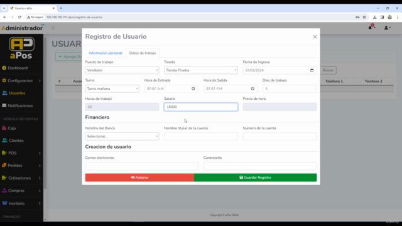The image size is (402, 226).
Task: Open calendar picker for Fecha de Ingreso
Action: point(312,70)
